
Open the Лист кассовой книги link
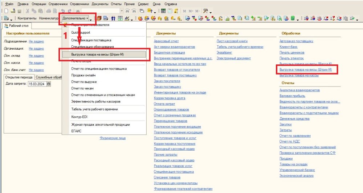click(x=232, y=41)
